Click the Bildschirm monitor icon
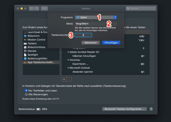Image resolution: width=171 pixels, height=122 pixels. [25, 36]
